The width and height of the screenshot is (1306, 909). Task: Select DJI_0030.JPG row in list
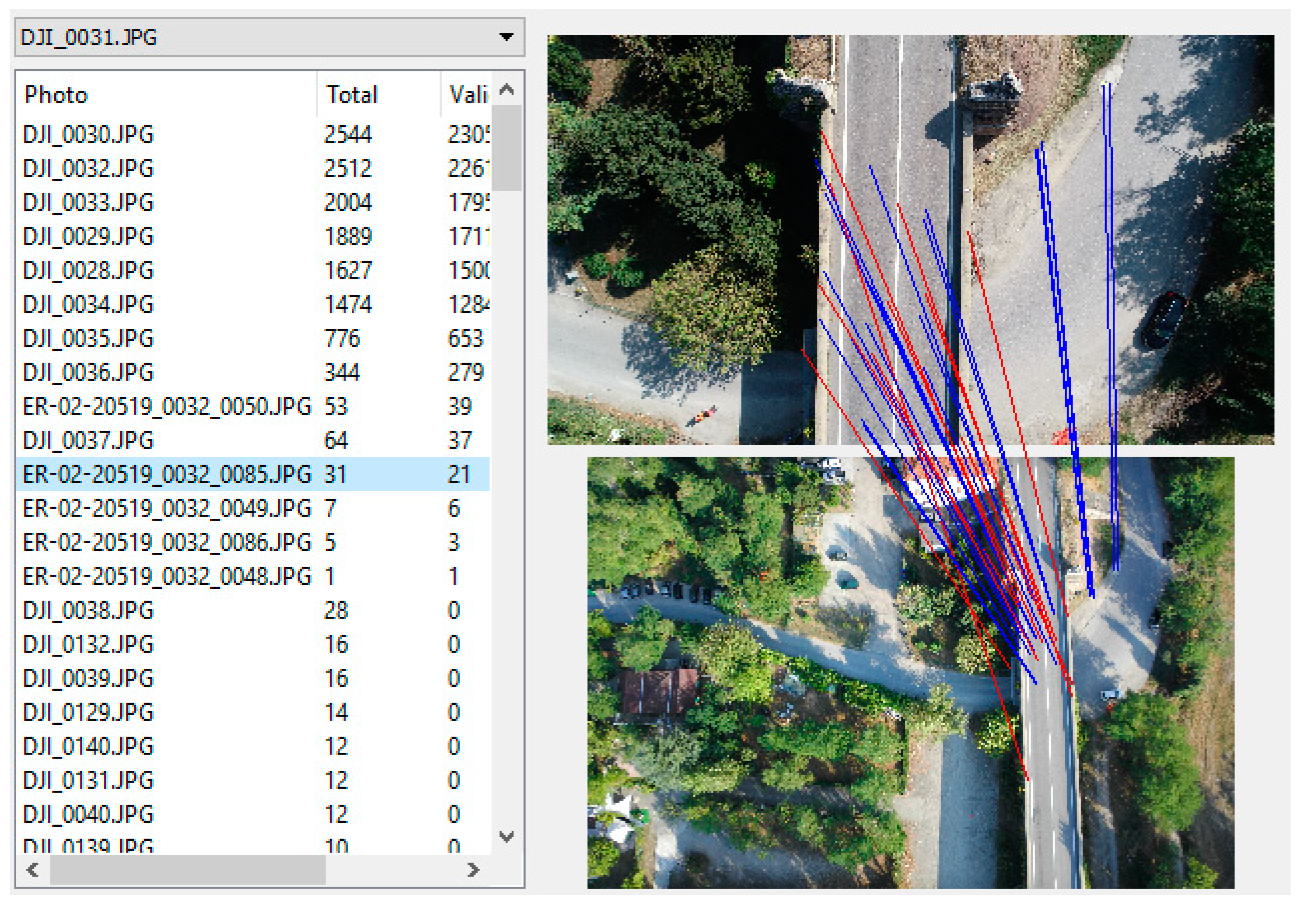(x=88, y=135)
